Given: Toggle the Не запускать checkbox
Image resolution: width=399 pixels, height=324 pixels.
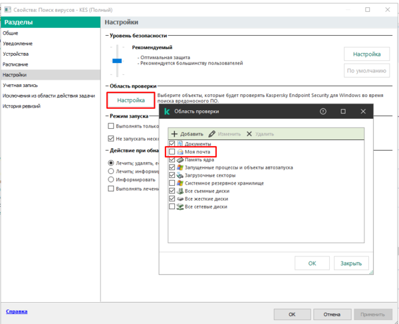Looking at the screenshot, I should (110, 139).
